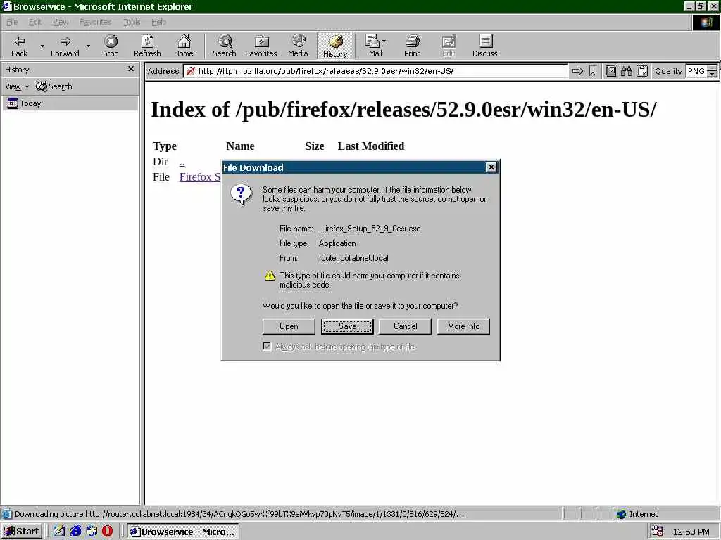Open the File menu
The image size is (721, 540).
[12, 22]
